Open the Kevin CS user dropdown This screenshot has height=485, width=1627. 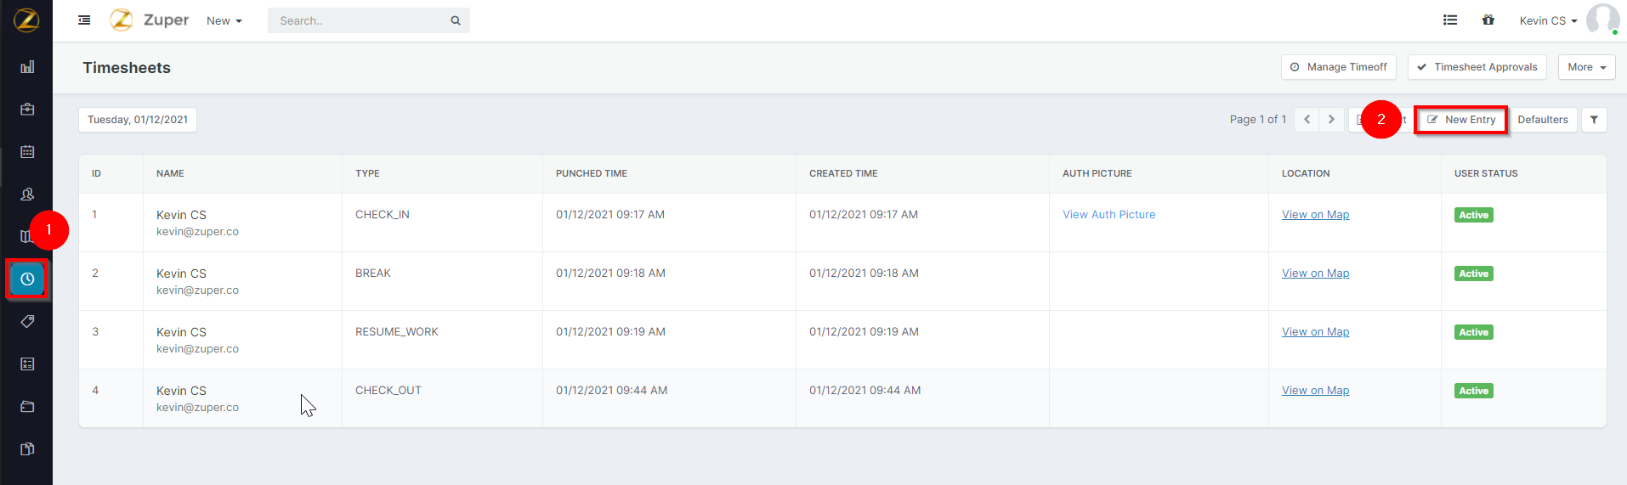click(x=1548, y=21)
